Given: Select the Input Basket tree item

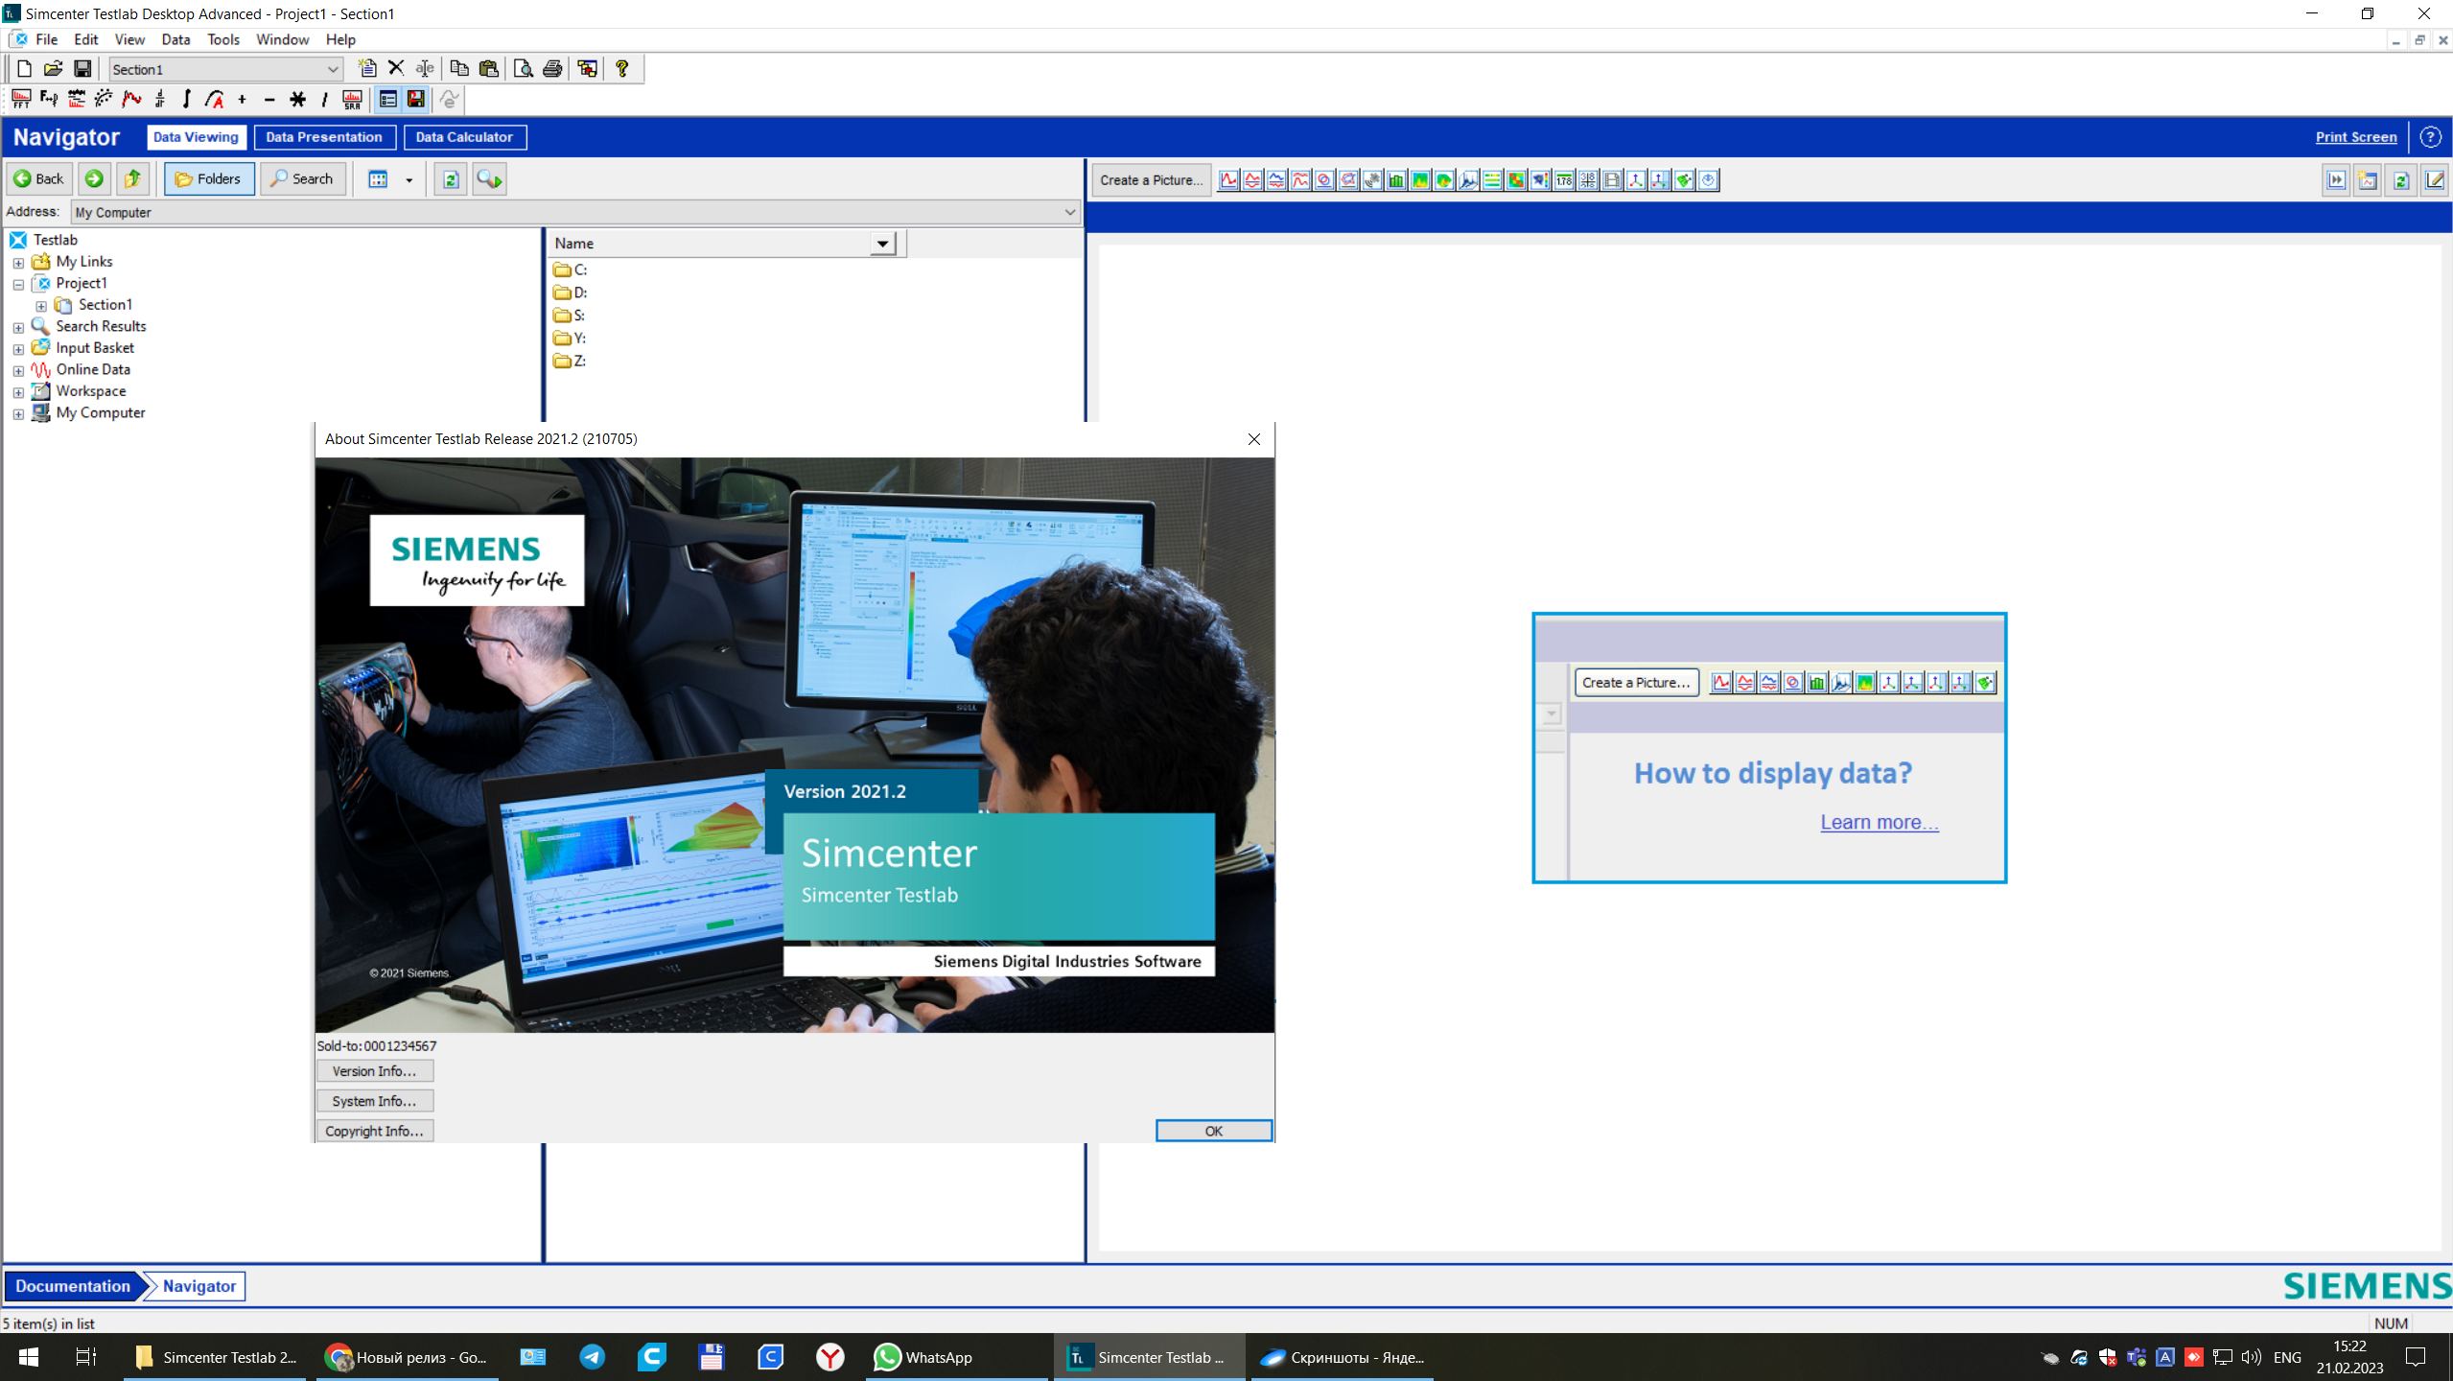Looking at the screenshot, I should [95, 347].
